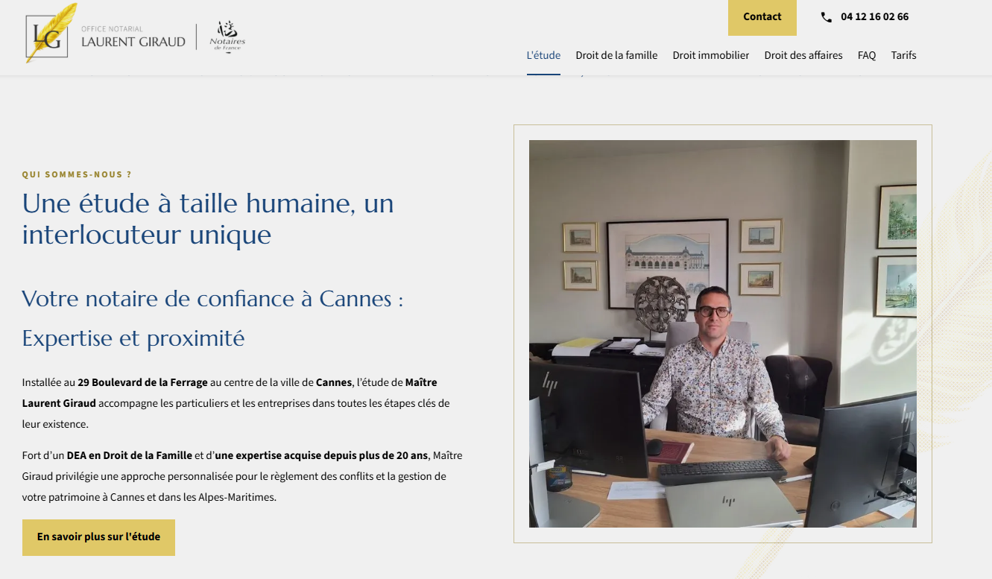Click the phone icon beside the number
This screenshot has height=579, width=992.
(x=826, y=17)
